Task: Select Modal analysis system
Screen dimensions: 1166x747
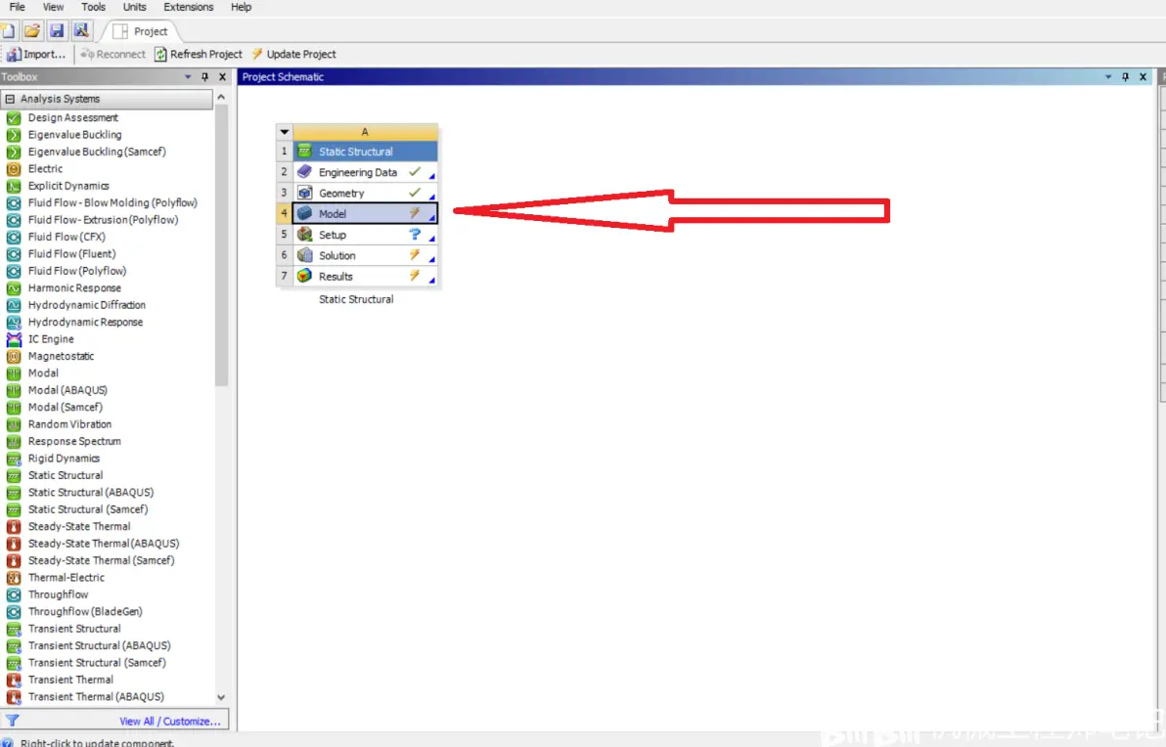Action: tap(43, 373)
